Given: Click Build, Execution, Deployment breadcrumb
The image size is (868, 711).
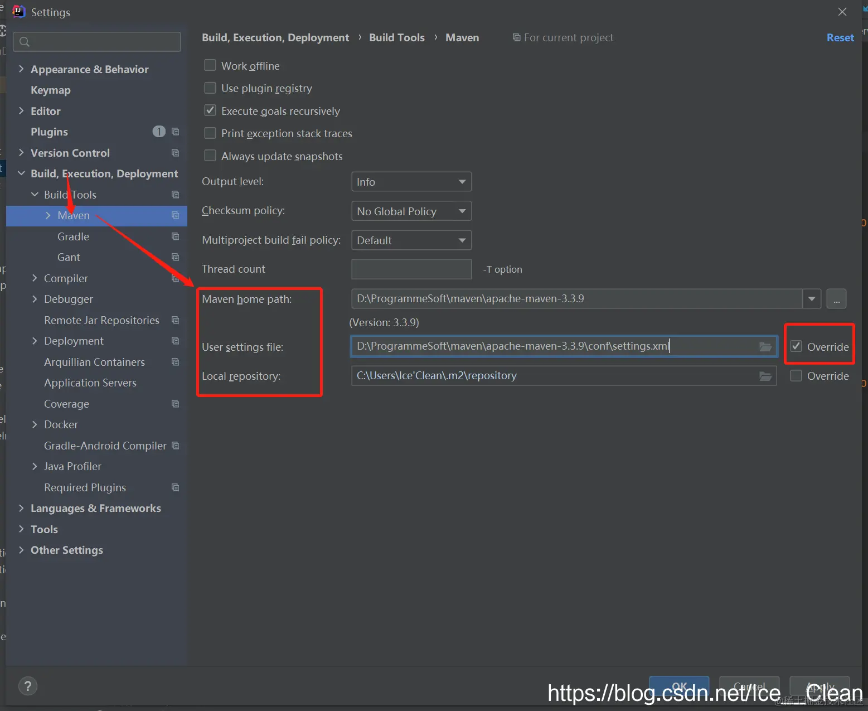Looking at the screenshot, I should tap(275, 37).
